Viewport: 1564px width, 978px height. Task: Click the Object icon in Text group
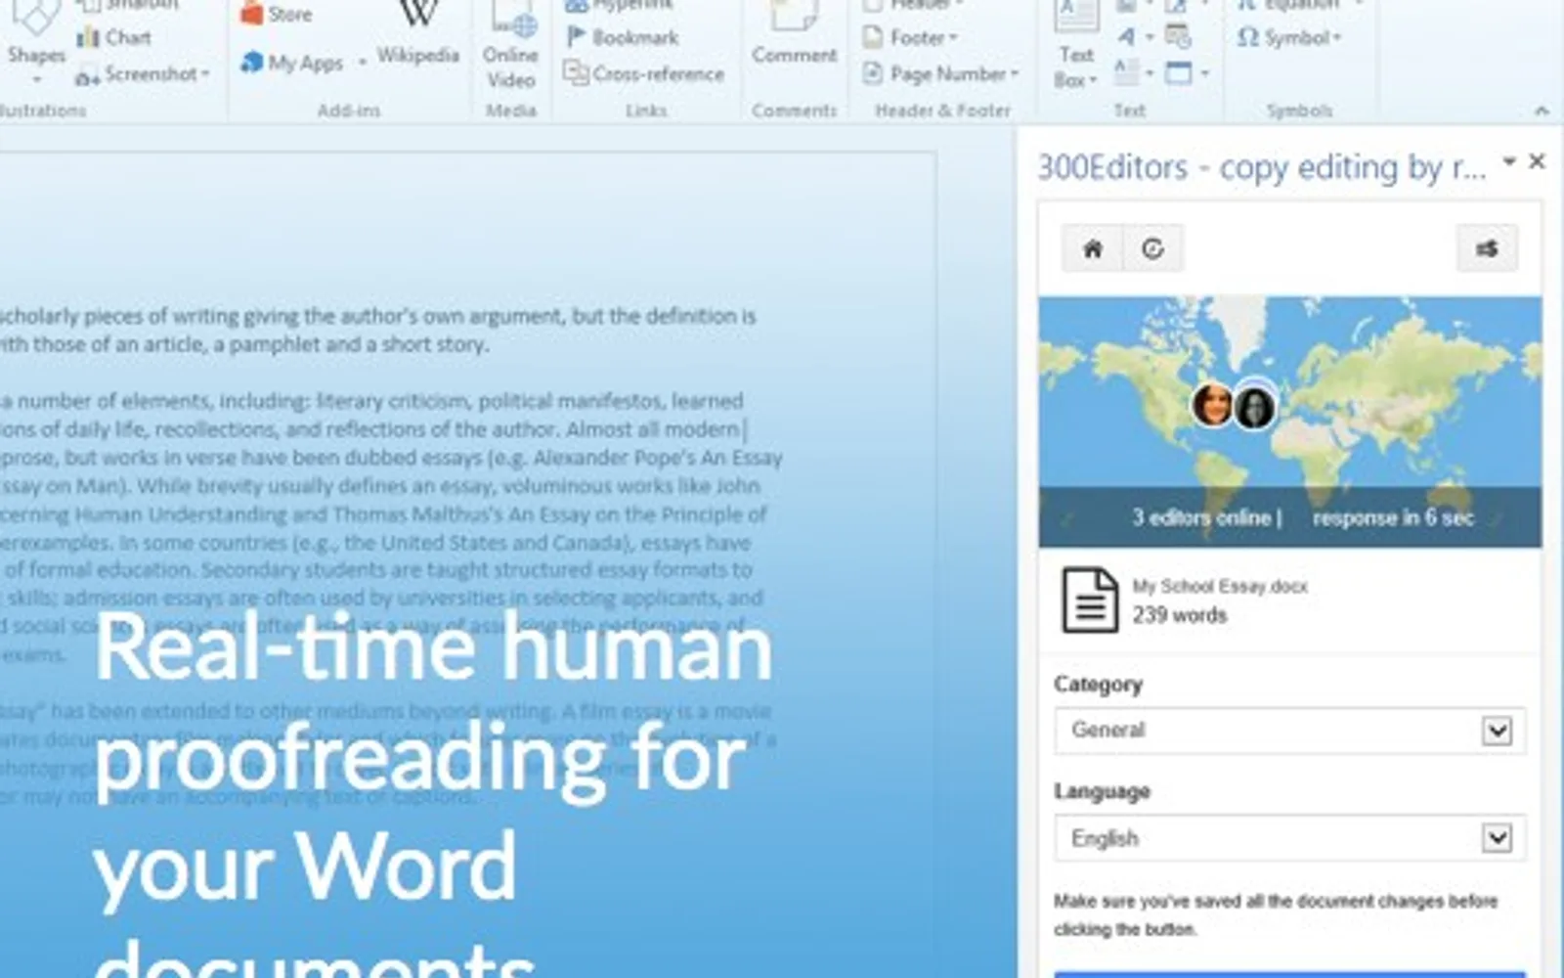point(1179,72)
